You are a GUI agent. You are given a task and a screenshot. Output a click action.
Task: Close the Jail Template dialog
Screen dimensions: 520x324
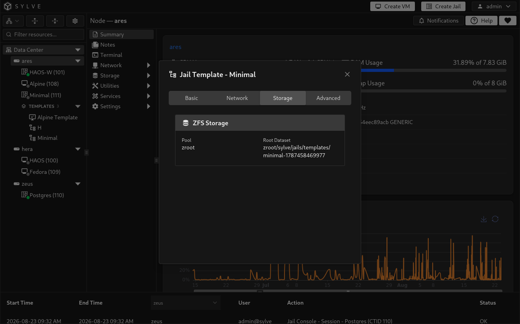pyautogui.click(x=347, y=74)
